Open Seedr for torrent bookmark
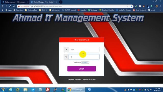 140,10
